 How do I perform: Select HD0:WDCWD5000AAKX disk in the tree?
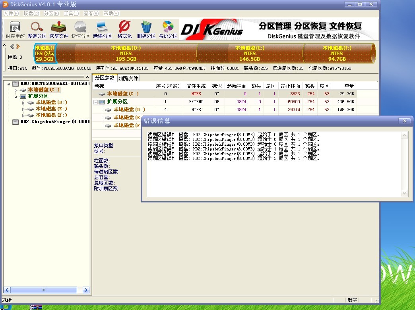(55, 83)
